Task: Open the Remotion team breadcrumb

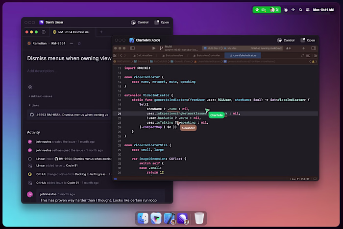Action: coord(37,44)
